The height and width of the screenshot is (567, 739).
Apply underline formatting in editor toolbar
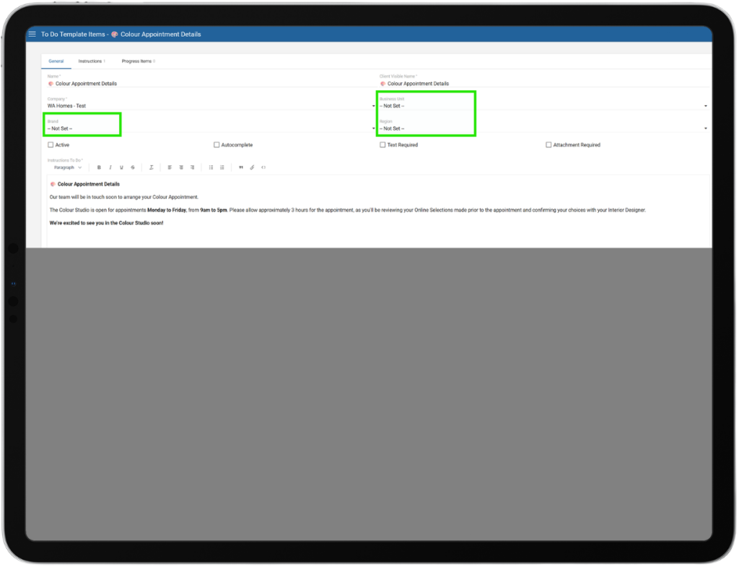[x=121, y=167]
